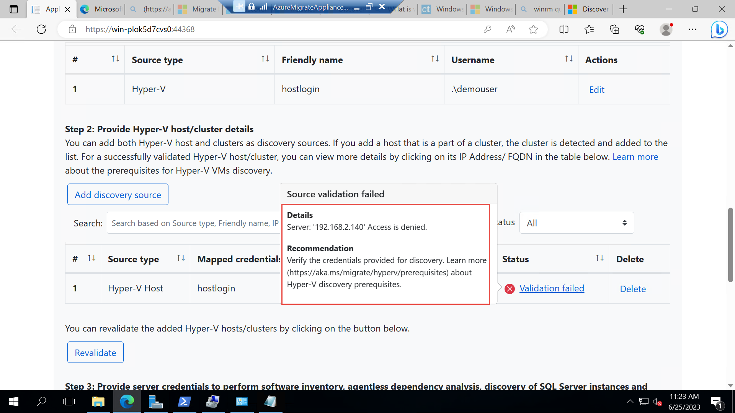The height and width of the screenshot is (413, 735).
Task: Switch to the Microsoft tab
Action: 101,9
